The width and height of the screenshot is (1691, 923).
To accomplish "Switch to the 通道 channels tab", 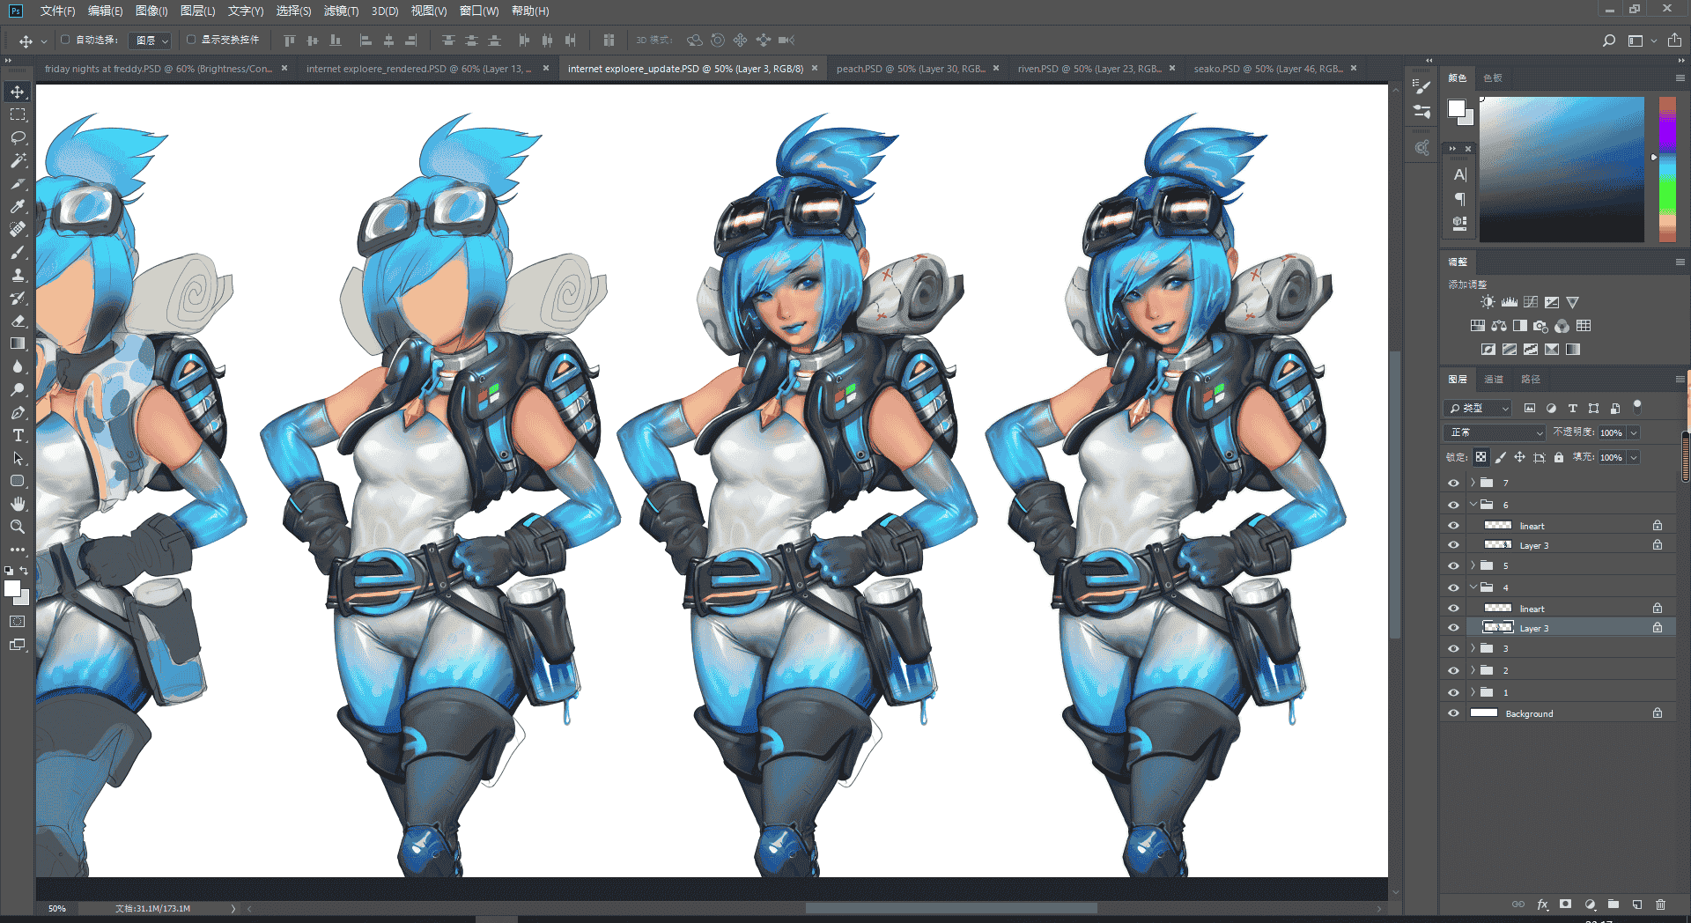I will [1494, 380].
